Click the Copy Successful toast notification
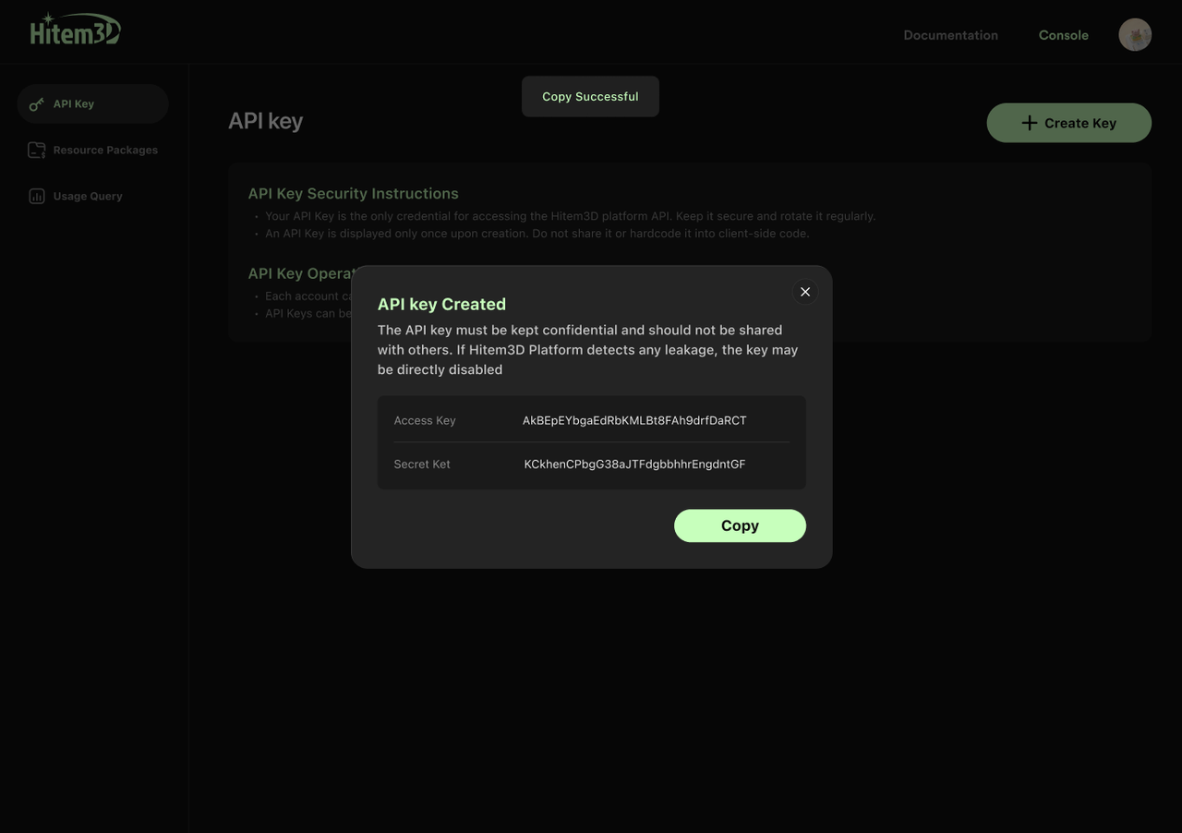Image resolution: width=1182 pixels, height=833 pixels. (x=590, y=97)
